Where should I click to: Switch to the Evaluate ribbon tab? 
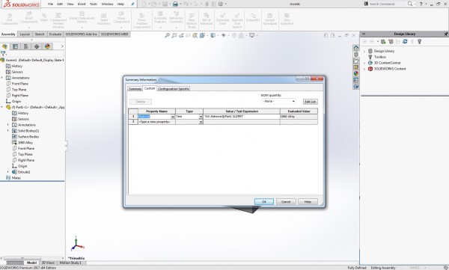point(55,34)
